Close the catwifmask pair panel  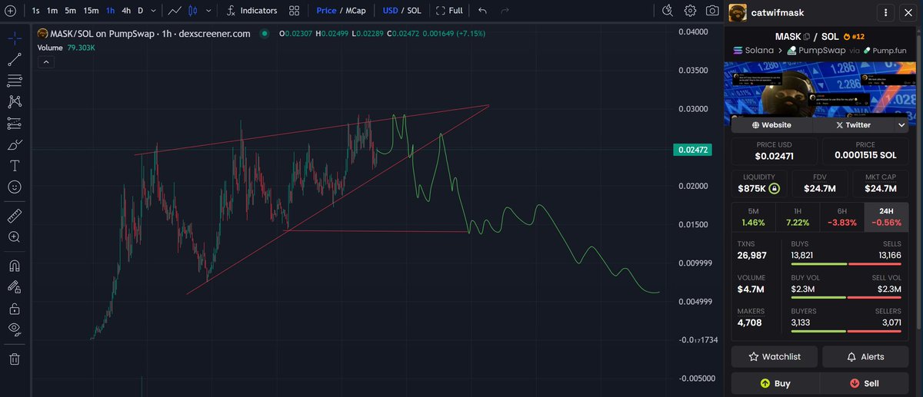(x=908, y=12)
